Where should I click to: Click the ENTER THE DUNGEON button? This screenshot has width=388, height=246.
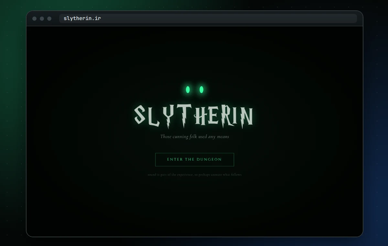click(194, 160)
